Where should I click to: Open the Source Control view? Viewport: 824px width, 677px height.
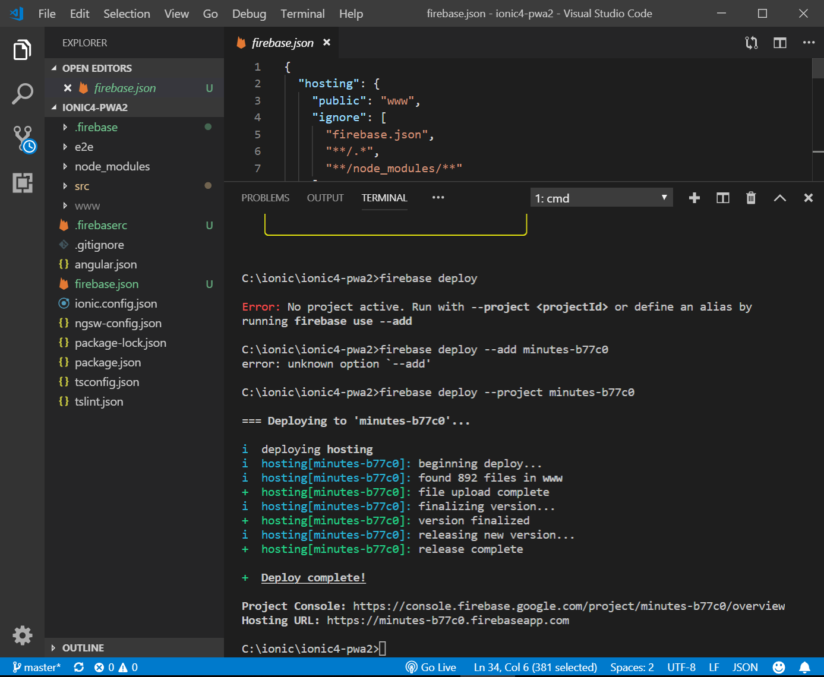[23, 138]
